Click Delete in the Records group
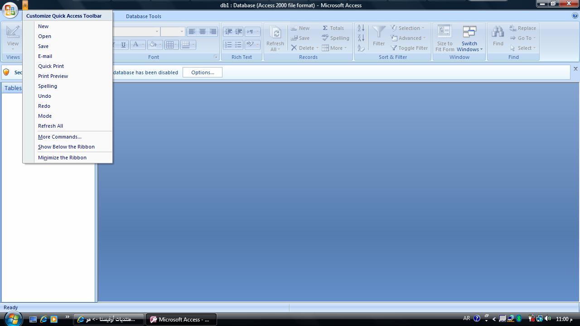This screenshot has height=326, width=580. point(304,48)
